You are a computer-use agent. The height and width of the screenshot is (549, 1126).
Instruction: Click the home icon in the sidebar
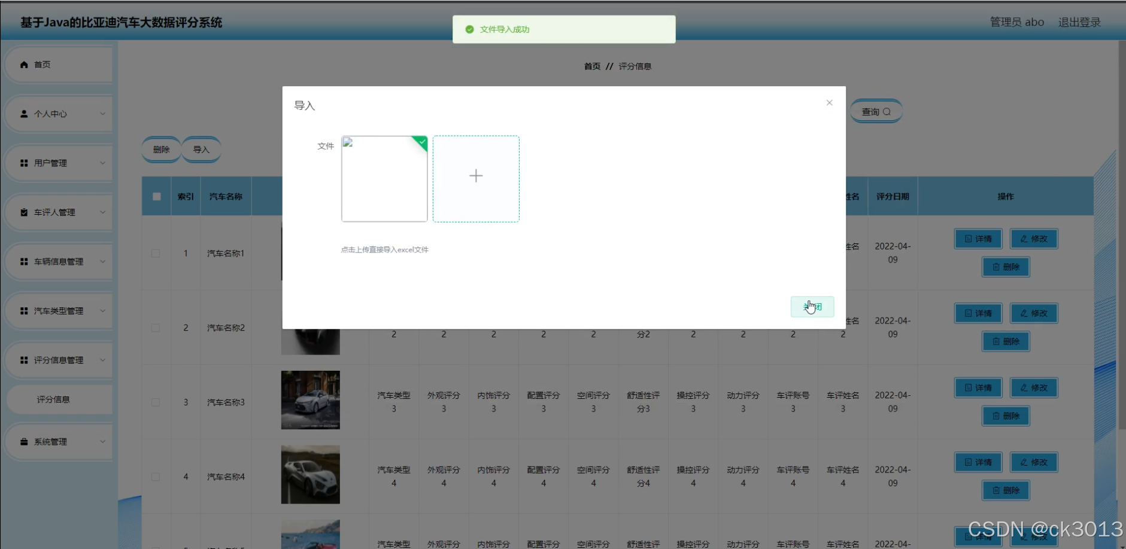(x=24, y=65)
